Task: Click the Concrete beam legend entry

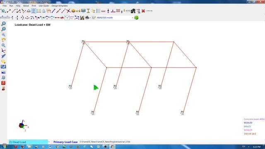Action: (x=254, y=119)
